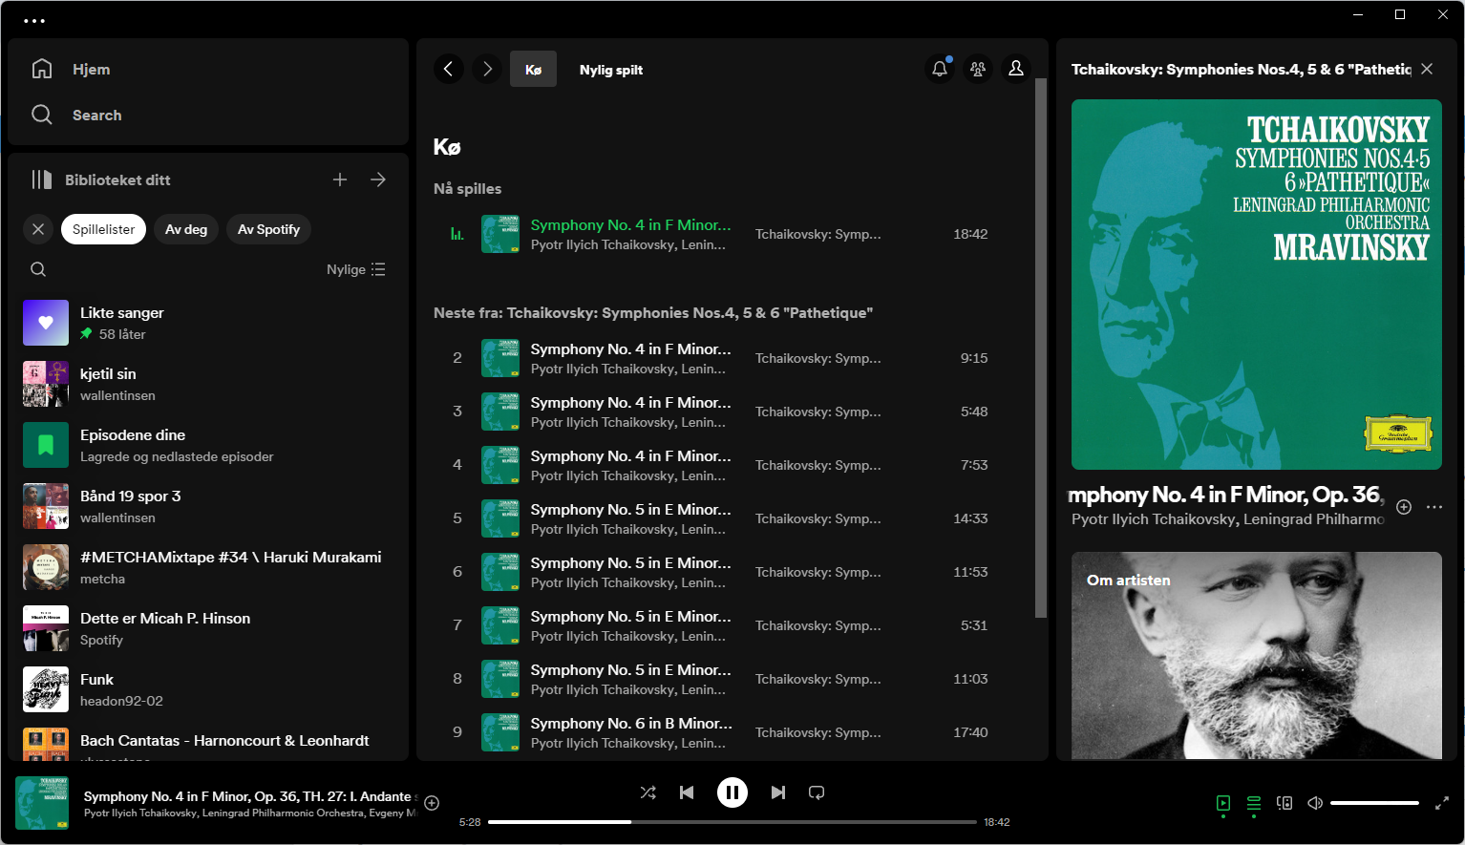Open the Om artisten artist card
Image resolution: width=1465 pixels, height=845 pixels.
pyautogui.click(x=1257, y=656)
